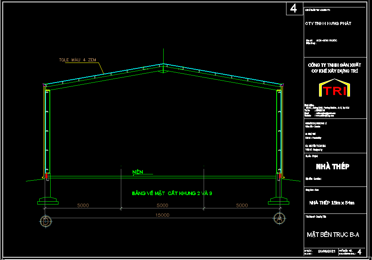Image resolution: width=372 pixels, height=260 pixels.
Task: Click the axis bubble labeled A
Action: pyautogui.click(x=279, y=219)
